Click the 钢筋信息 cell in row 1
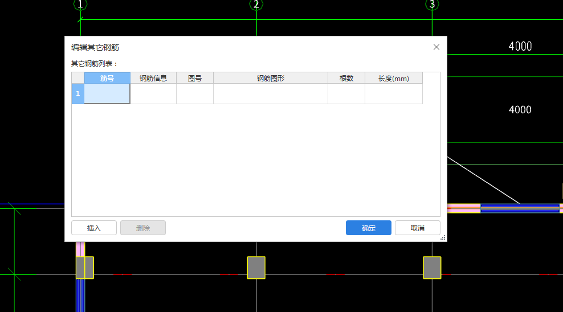 [x=153, y=93]
